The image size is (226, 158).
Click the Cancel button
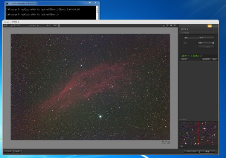tap(192, 152)
